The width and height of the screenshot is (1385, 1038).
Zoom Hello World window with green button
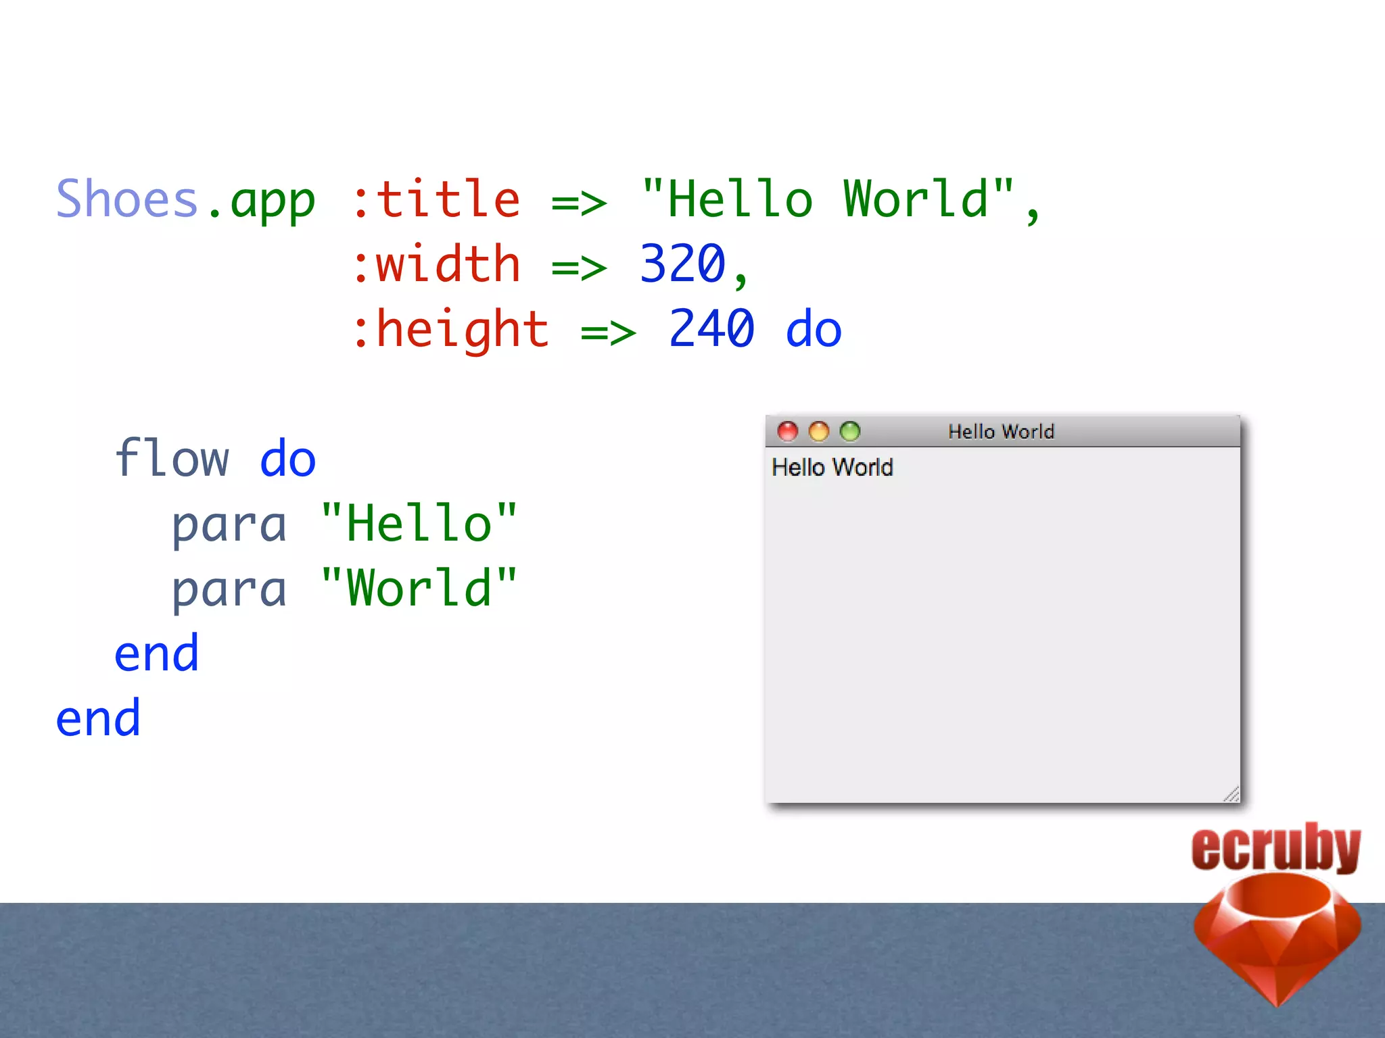coord(850,431)
